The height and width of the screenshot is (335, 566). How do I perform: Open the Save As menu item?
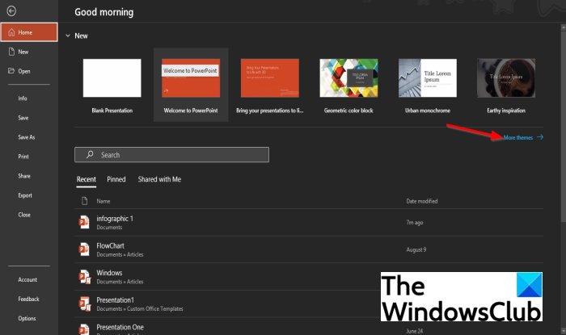(x=27, y=137)
